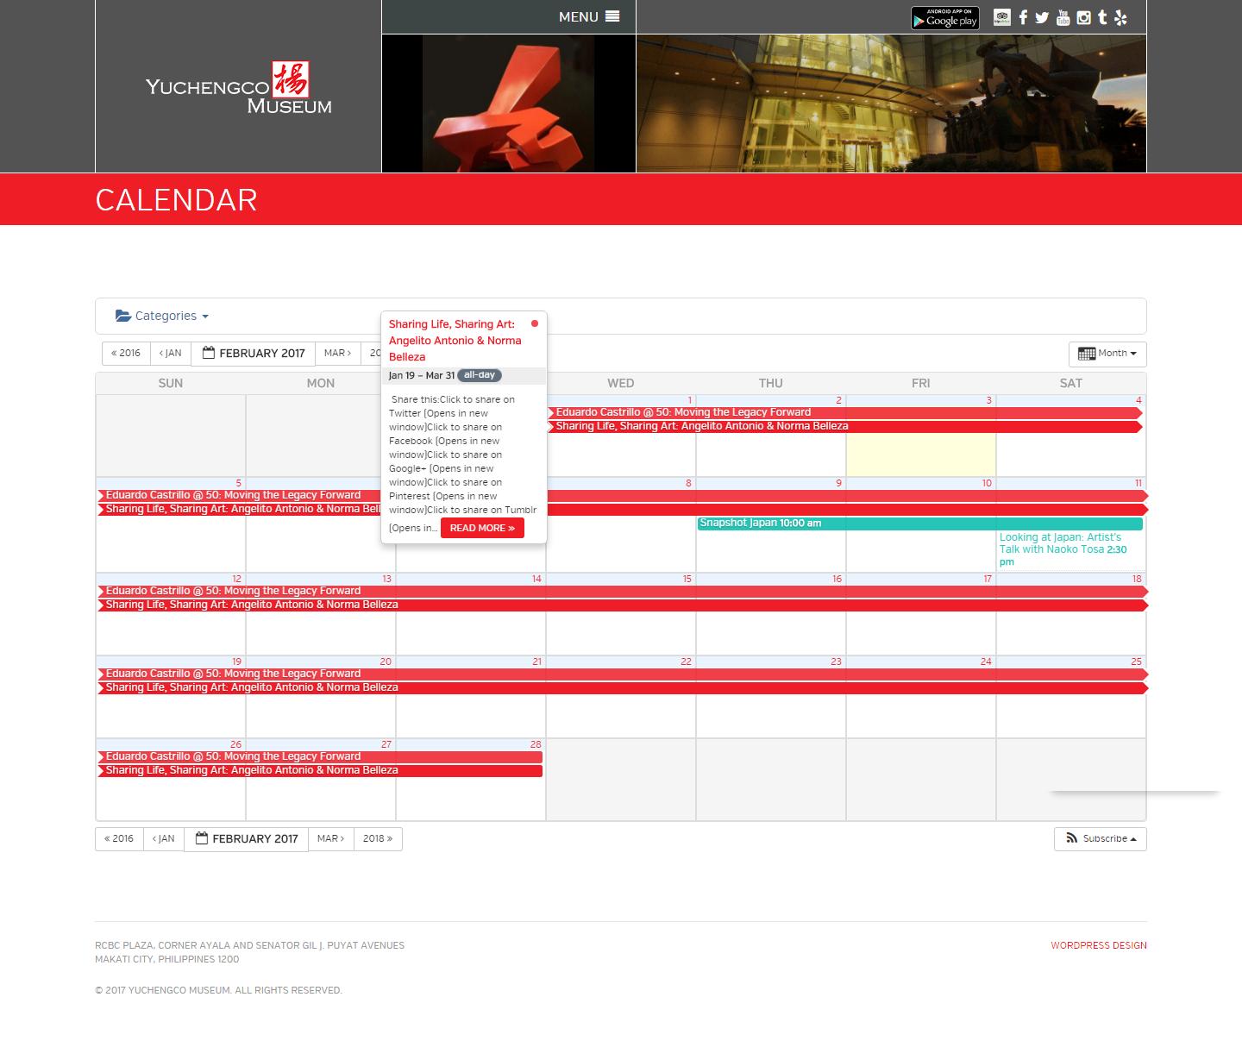Open the Instagram icon in the header
This screenshot has width=1242, height=1041.
[1084, 17]
